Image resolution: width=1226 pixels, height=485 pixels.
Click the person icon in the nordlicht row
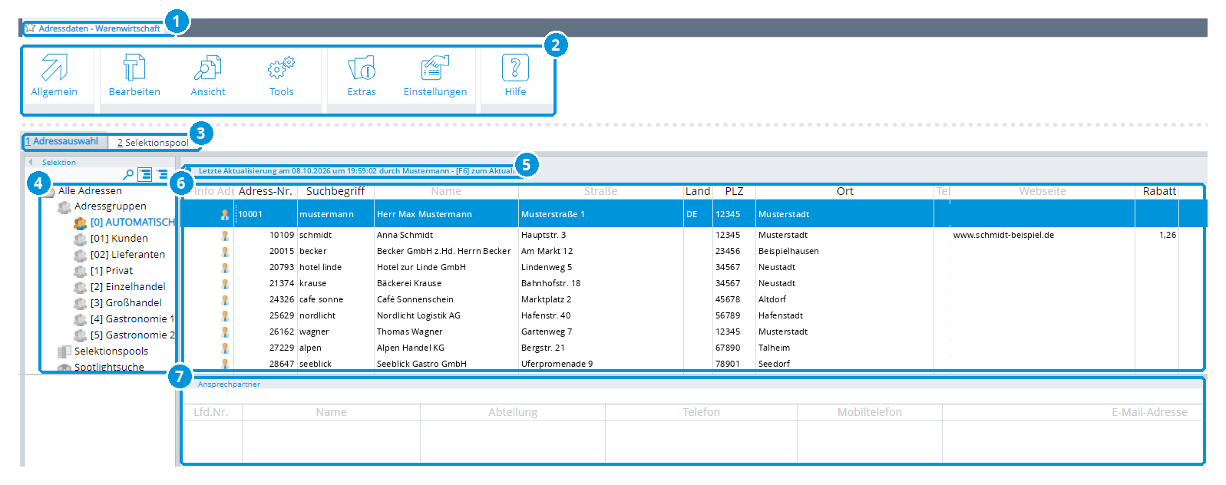click(x=225, y=315)
